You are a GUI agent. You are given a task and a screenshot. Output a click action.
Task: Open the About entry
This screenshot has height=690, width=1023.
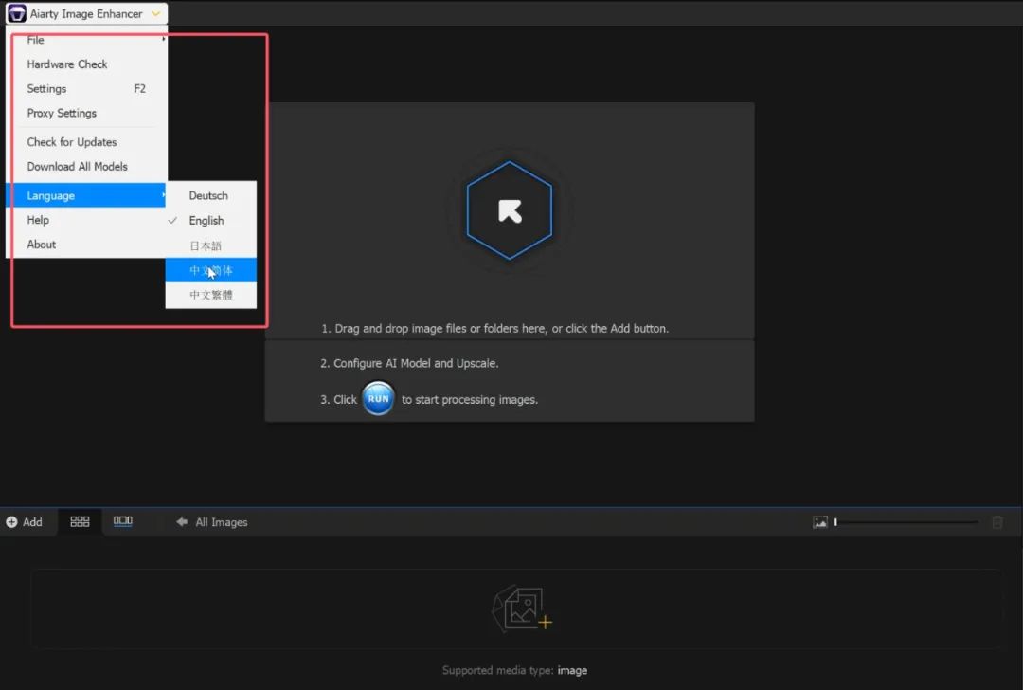85,245
